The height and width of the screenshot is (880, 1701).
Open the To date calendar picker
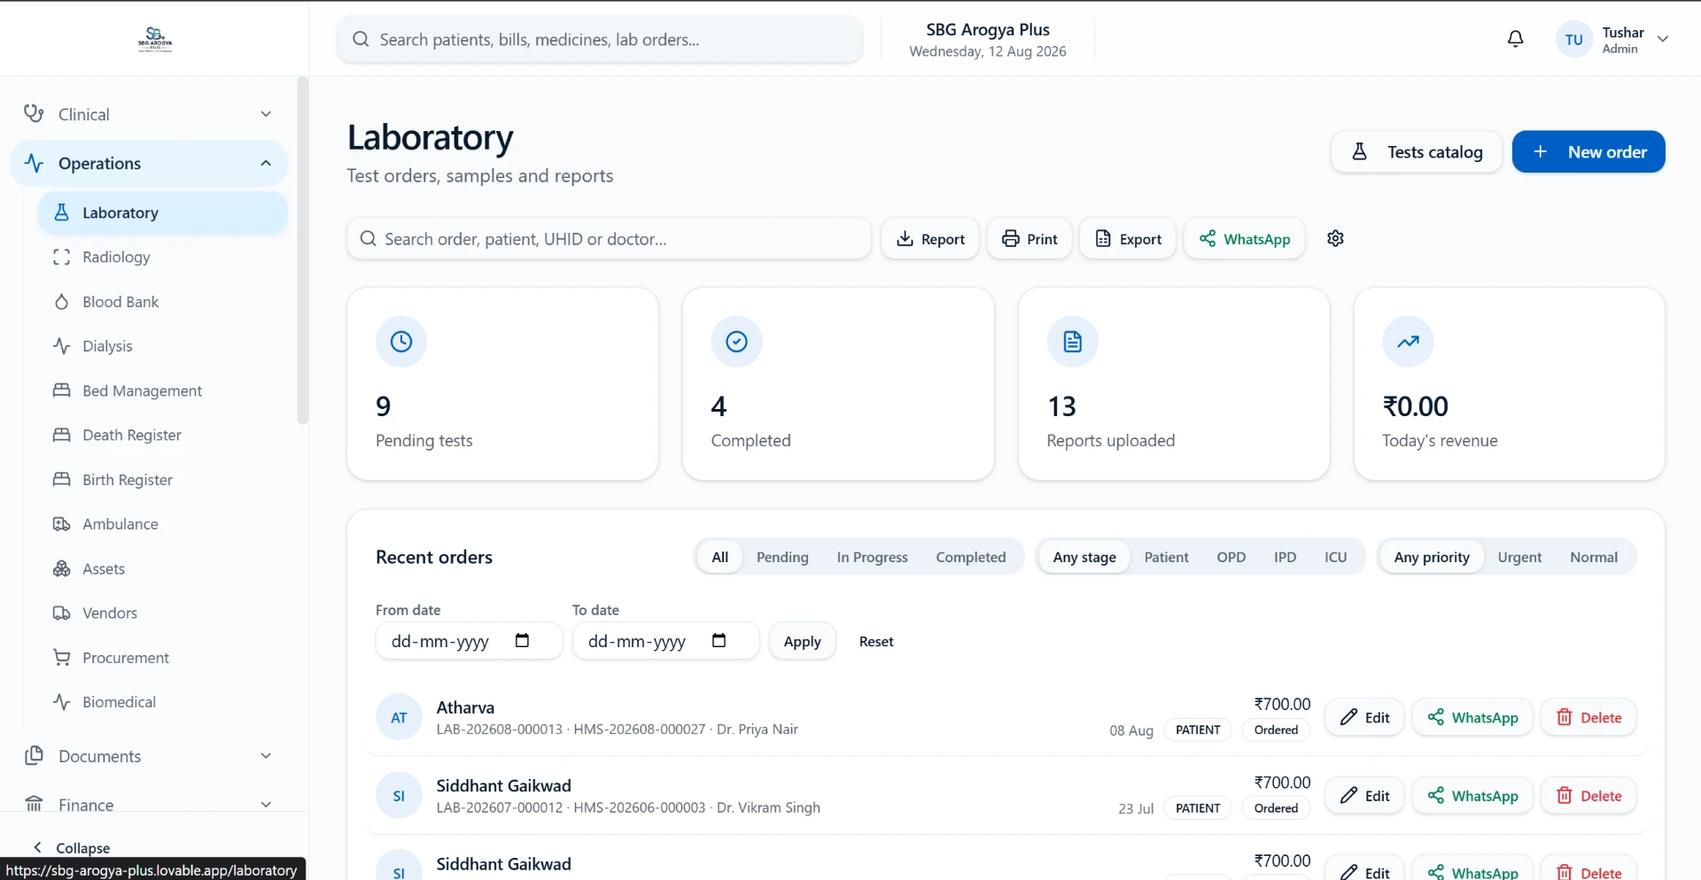coord(718,640)
